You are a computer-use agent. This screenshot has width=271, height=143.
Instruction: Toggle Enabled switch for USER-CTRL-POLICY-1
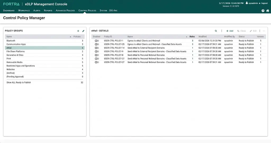pyautogui.click(x=97, y=41)
